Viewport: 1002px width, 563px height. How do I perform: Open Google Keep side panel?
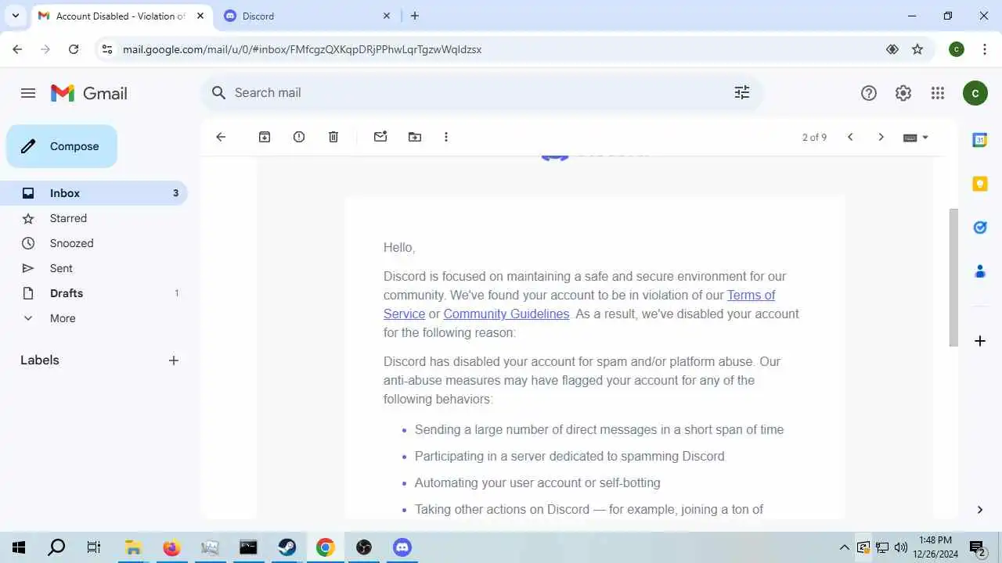pyautogui.click(x=980, y=184)
